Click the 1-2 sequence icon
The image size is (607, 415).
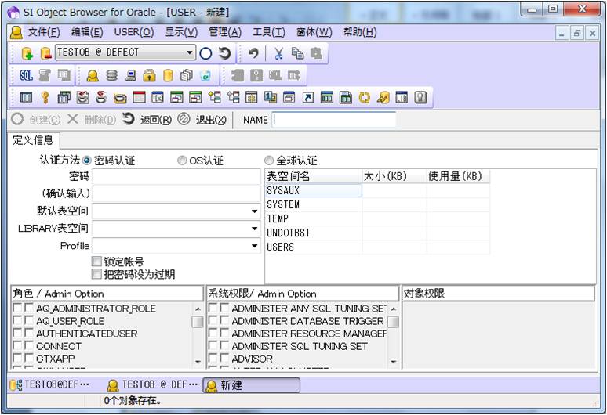[x=271, y=97]
